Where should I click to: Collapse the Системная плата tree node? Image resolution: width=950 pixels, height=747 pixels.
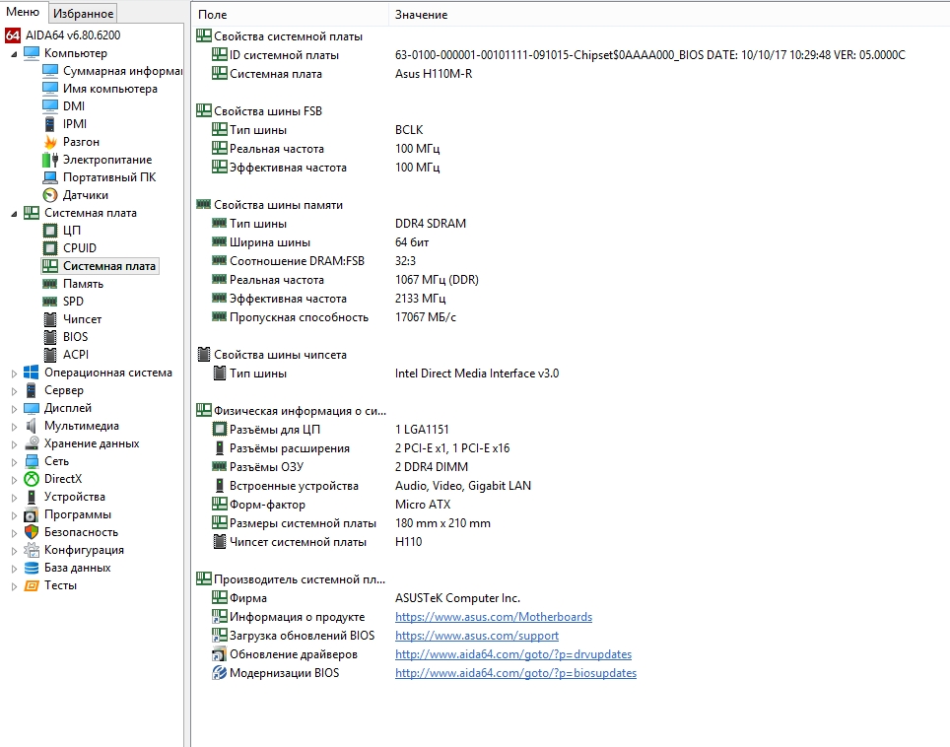tap(14, 213)
